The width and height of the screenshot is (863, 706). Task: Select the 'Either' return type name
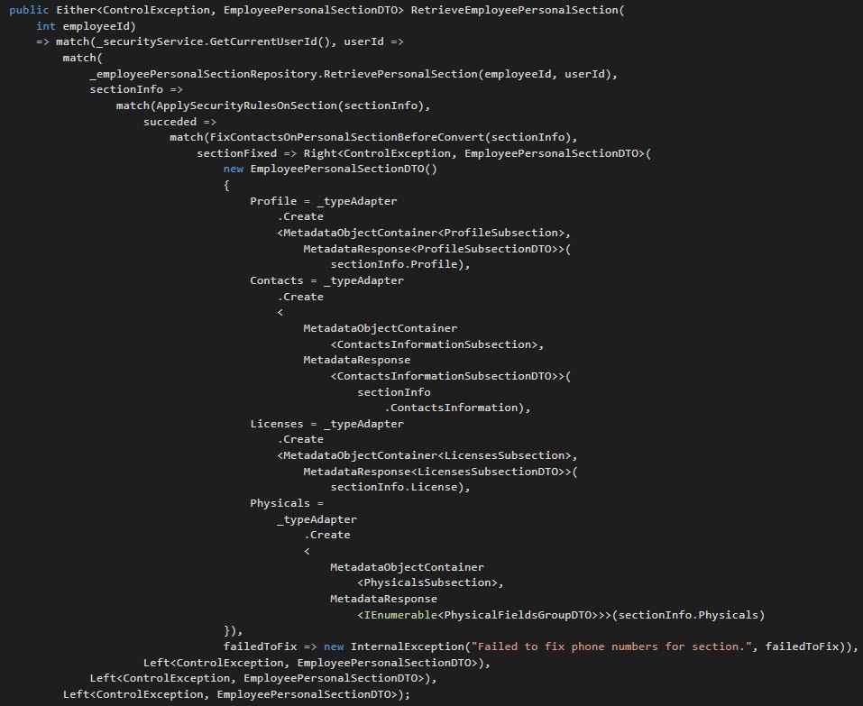point(76,10)
